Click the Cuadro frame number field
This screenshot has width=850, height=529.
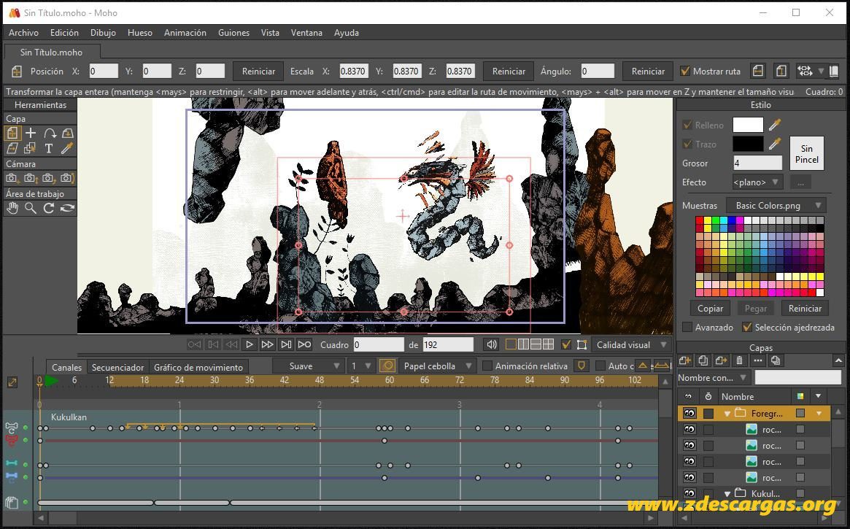(x=379, y=344)
